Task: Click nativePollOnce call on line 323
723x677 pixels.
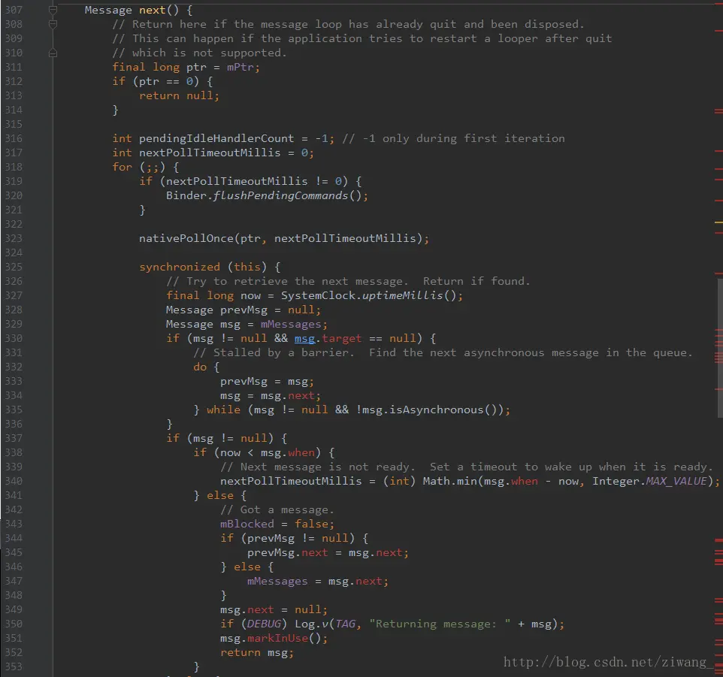Action: pyautogui.click(x=186, y=239)
